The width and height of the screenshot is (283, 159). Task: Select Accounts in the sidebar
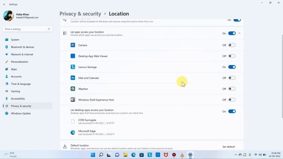(x=27, y=76)
